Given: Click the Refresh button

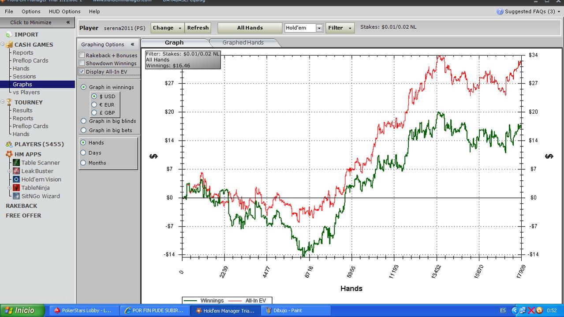Looking at the screenshot, I should pyautogui.click(x=198, y=28).
